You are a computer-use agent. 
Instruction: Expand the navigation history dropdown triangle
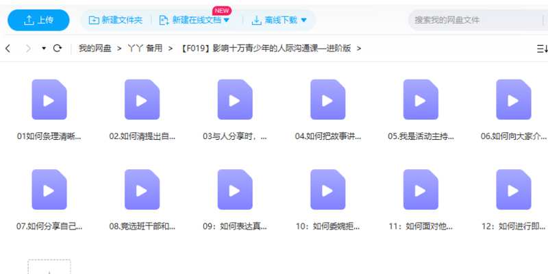pos(44,49)
